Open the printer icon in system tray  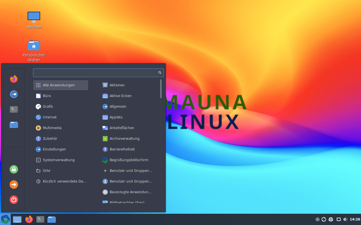click(x=331, y=219)
